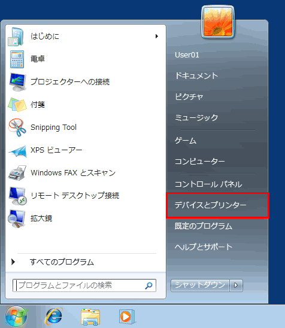Open XPS ビューアー paper plane icon

point(17,151)
